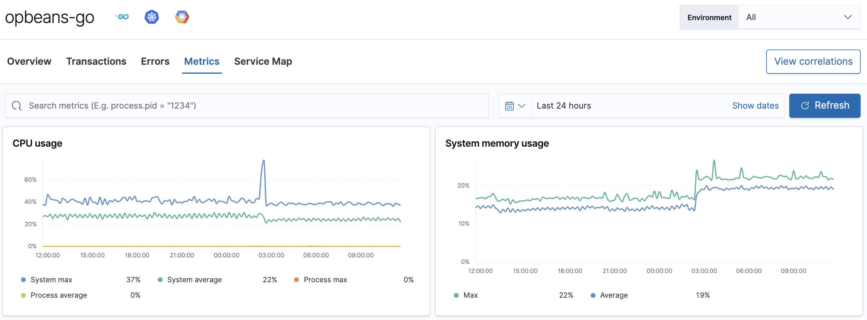Open the Transactions tab

coord(96,61)
